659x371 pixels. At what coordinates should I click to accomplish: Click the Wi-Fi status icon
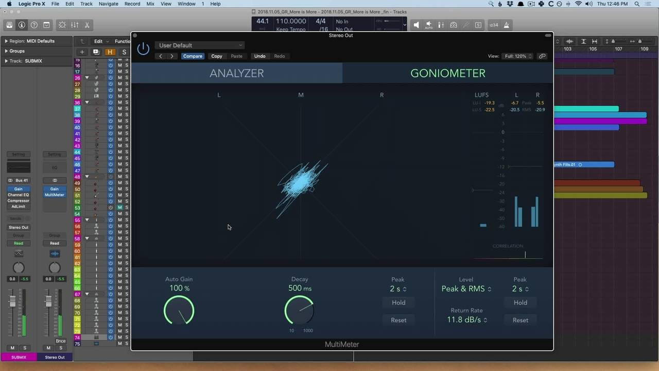tap(578, 4)
